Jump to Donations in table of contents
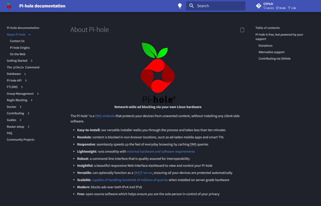The width and height of the screenshot is (321, 206). point(265,46)
